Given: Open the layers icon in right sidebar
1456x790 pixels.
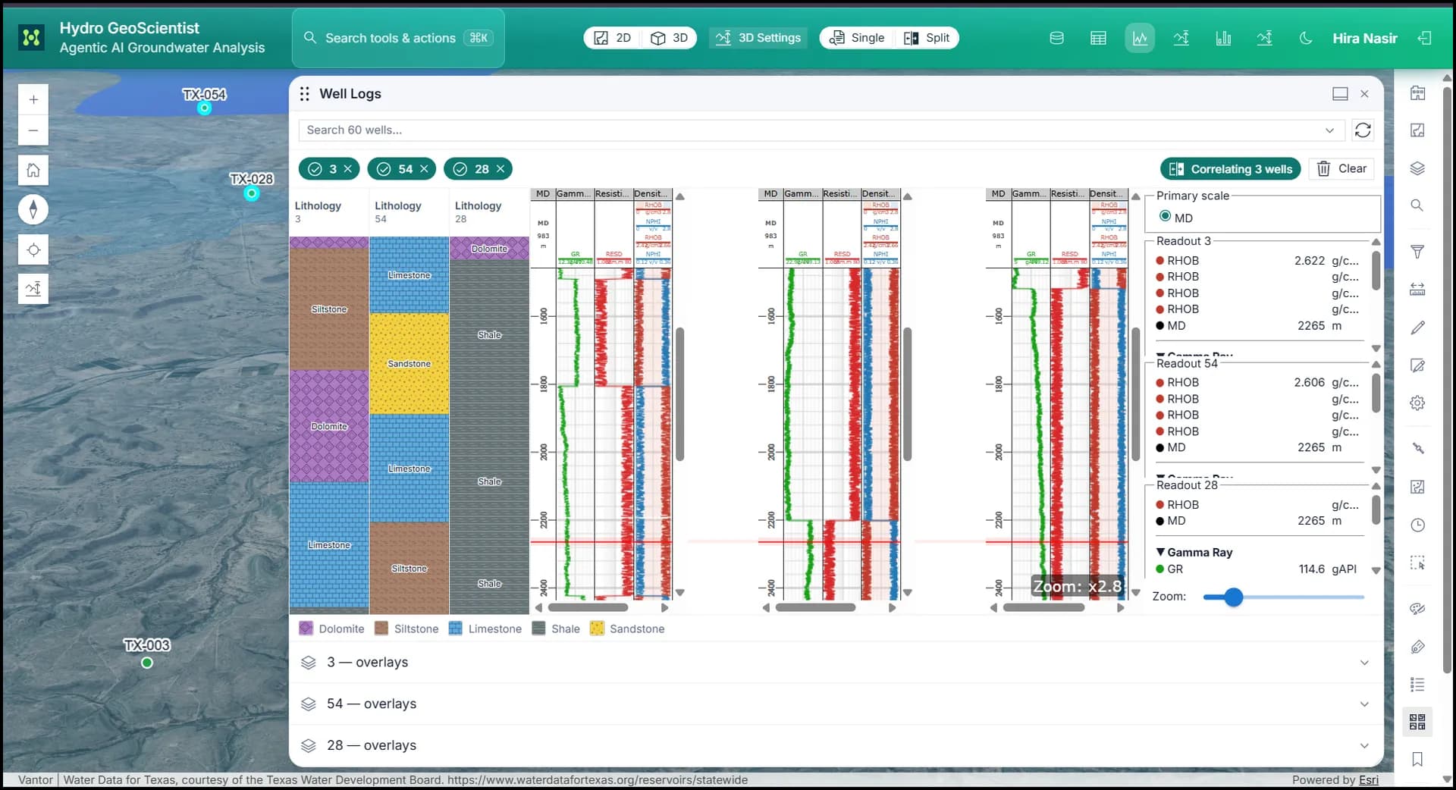Looking at the screenshot, I should [1417, 168].
